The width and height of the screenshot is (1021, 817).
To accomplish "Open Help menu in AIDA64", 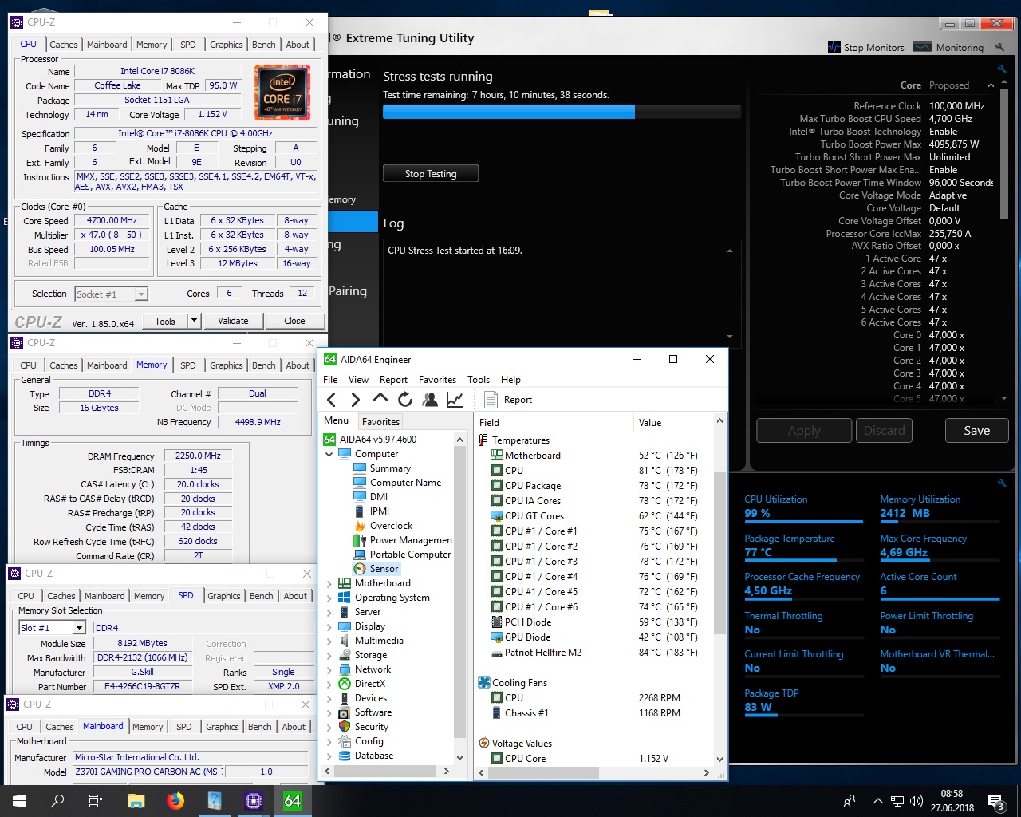I will 510,380.
